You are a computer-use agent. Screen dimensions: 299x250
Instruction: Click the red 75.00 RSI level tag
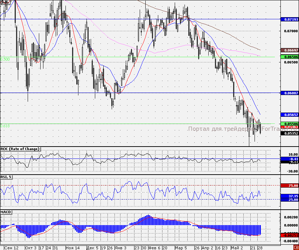tap(290, 185)
